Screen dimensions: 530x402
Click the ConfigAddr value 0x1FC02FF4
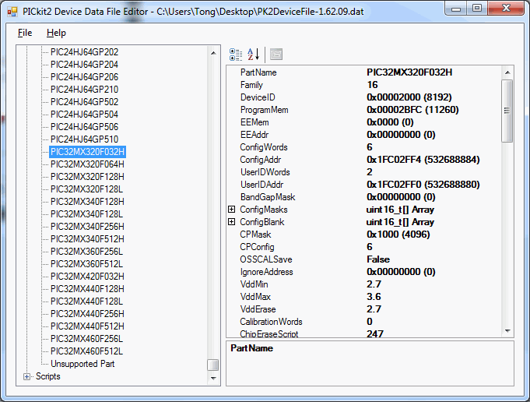[x=423, y=160]
